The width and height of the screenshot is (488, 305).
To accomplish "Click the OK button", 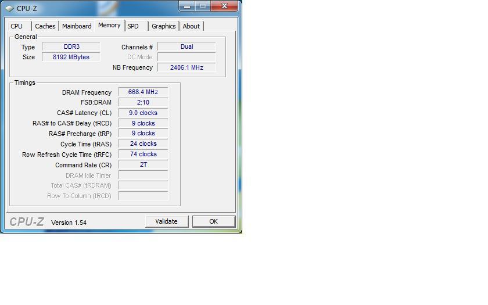I will (x=214, y=221).
